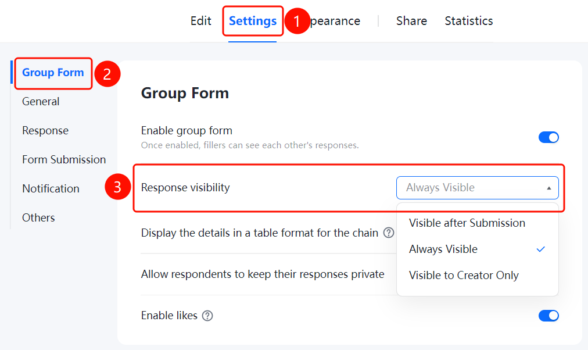Screen dimensions: 588x350
Task: Open General settings in sidebar
Action: pos(41,102)
